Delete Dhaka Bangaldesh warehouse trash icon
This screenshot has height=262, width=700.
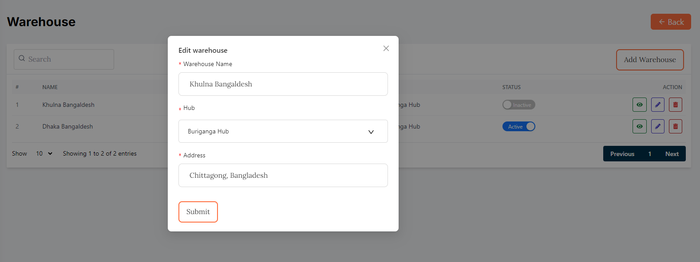(x=675, y=127)
